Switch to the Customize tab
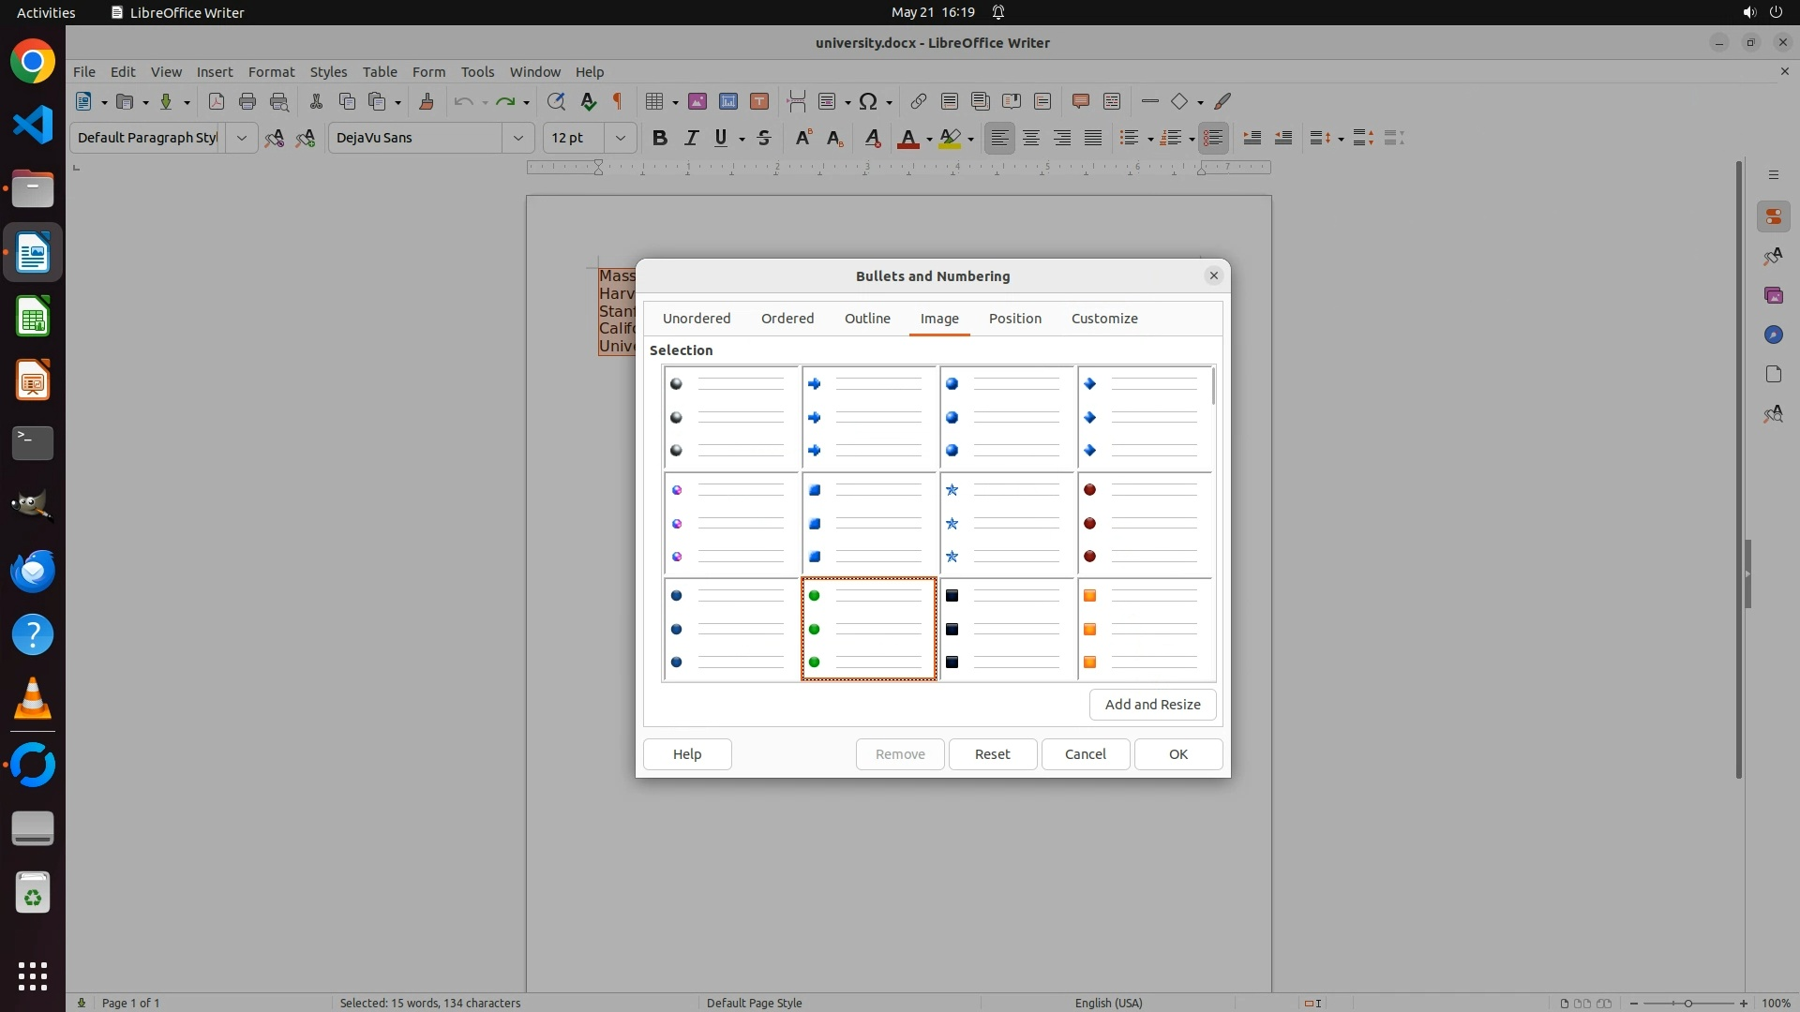 pos(1104,319)
